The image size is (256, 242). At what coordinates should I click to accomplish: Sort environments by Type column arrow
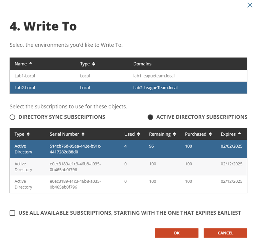point(93,64)
